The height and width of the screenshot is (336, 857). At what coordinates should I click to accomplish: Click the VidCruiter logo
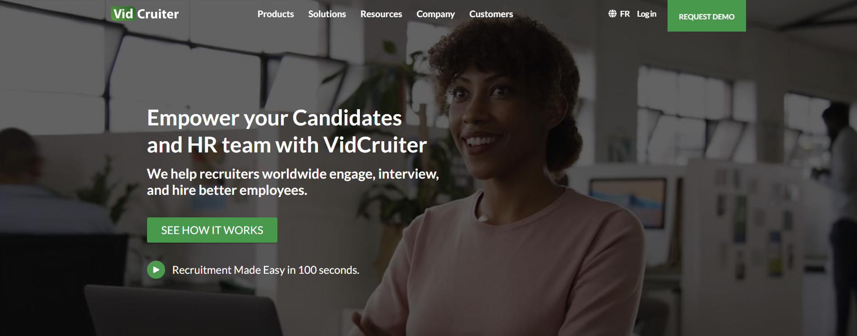click(x=145, y=14)
